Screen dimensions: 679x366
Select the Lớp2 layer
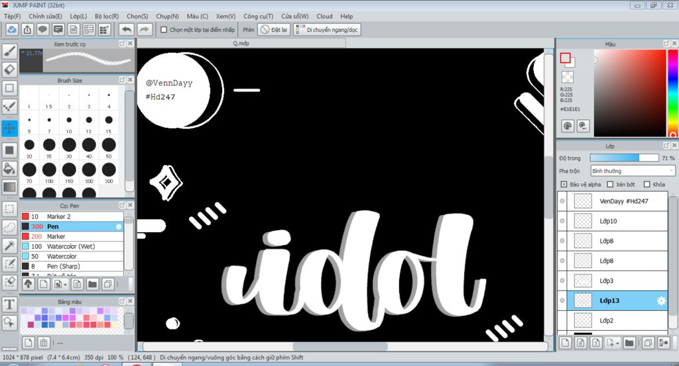click(612, 320)
